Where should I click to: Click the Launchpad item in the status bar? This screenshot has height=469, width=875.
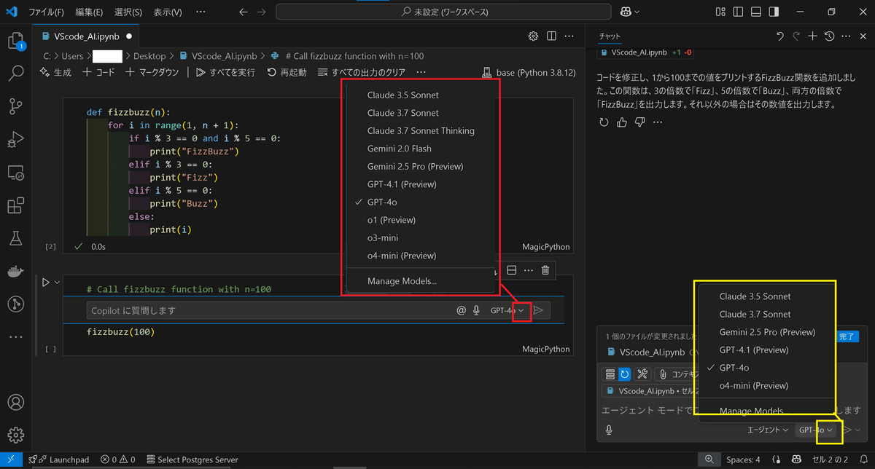58,460
